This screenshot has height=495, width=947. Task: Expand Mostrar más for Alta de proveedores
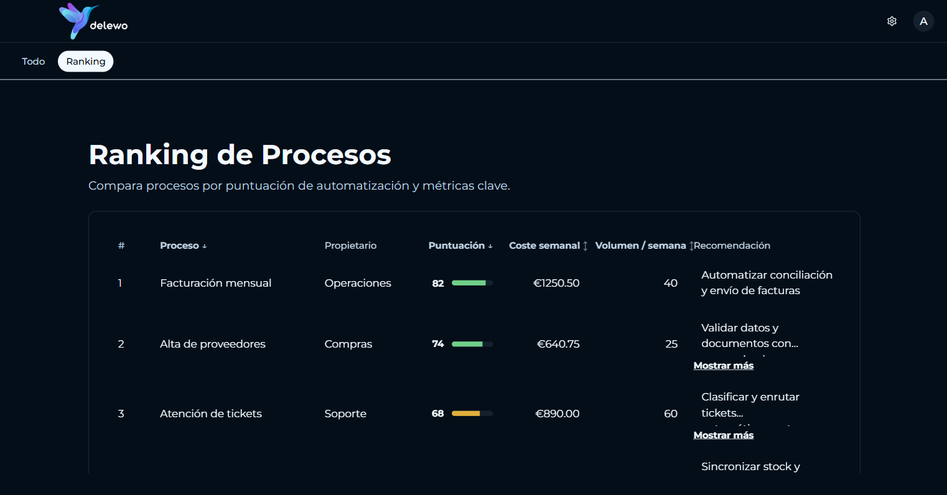pyautogui.click(x=723, y=365)
